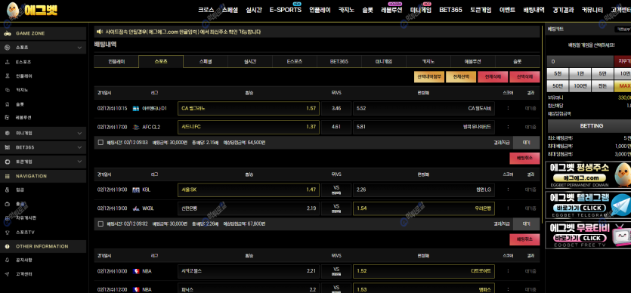The image size is (631, 293).
Task: Open E-SPORTS in top navigation
Action: (x=286, y=10)
